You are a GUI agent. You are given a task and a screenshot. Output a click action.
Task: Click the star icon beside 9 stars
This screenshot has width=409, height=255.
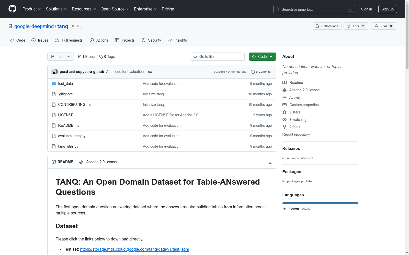coord(285,112)
